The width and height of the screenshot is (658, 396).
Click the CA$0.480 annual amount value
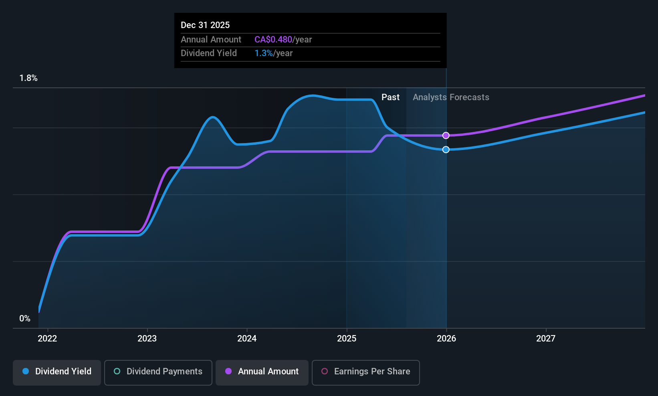[x=273, y=39]
